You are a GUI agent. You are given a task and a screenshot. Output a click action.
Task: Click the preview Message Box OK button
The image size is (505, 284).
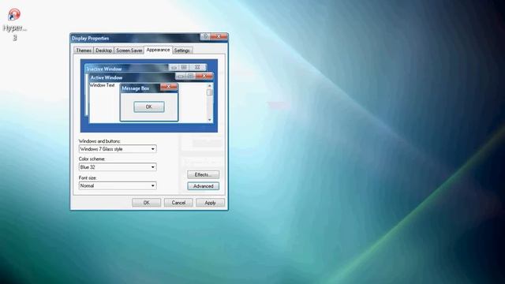pyautogui.click(x=149, y=107)
